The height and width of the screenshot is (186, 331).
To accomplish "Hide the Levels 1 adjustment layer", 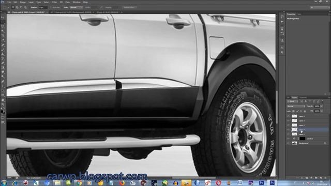I will pyautogui.click(x=288, y=138).
